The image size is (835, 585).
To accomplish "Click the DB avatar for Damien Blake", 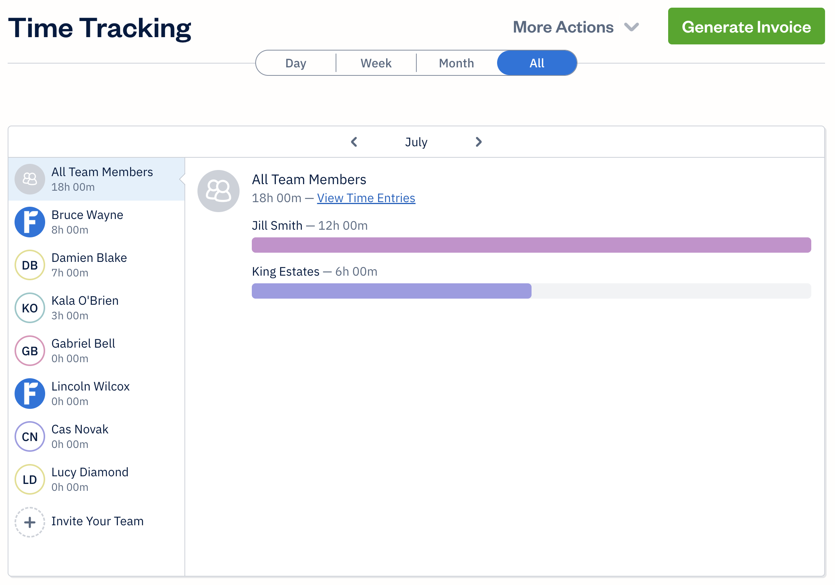I will (x=30, y=265).
